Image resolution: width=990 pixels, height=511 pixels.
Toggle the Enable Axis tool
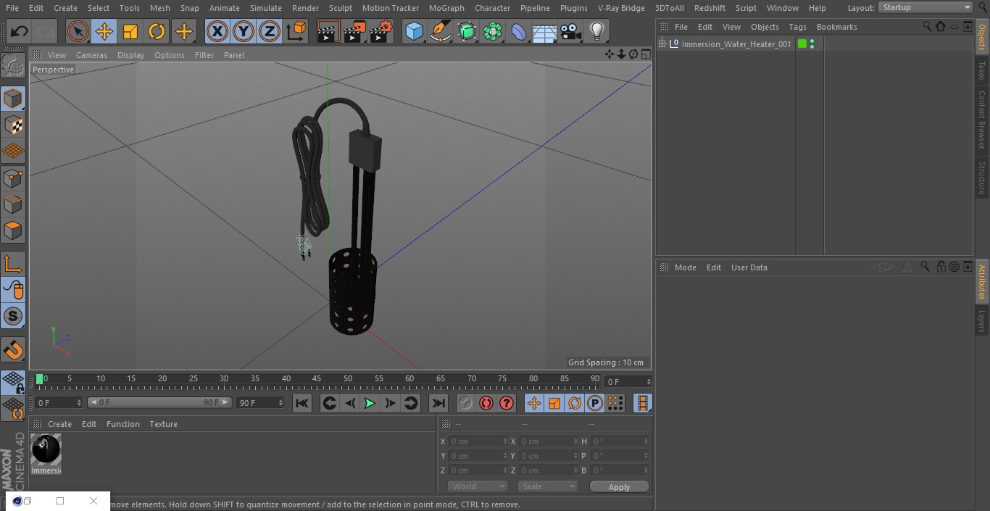pos(13,264)
